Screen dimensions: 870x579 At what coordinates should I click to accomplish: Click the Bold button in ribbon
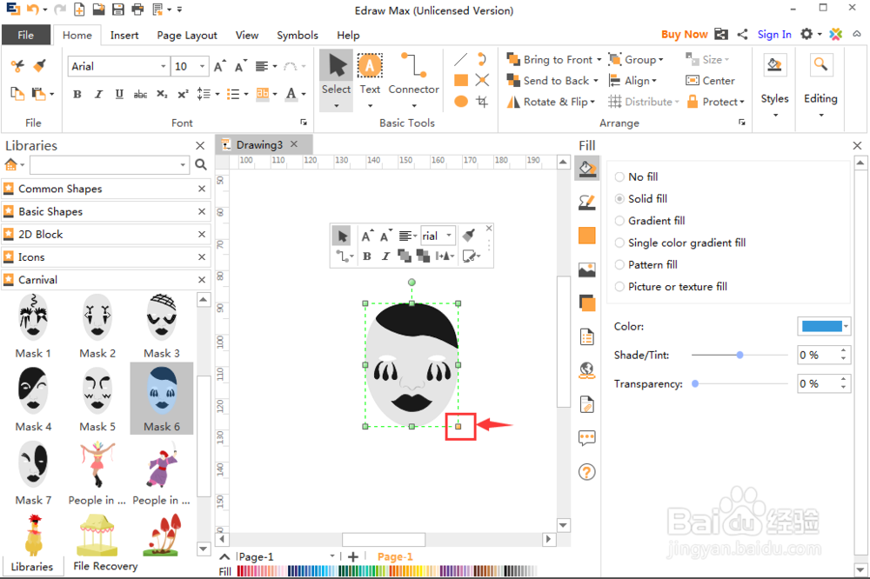[x=77, y=94]
